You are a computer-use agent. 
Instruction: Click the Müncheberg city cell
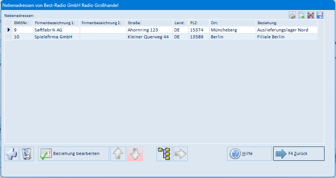232,30
